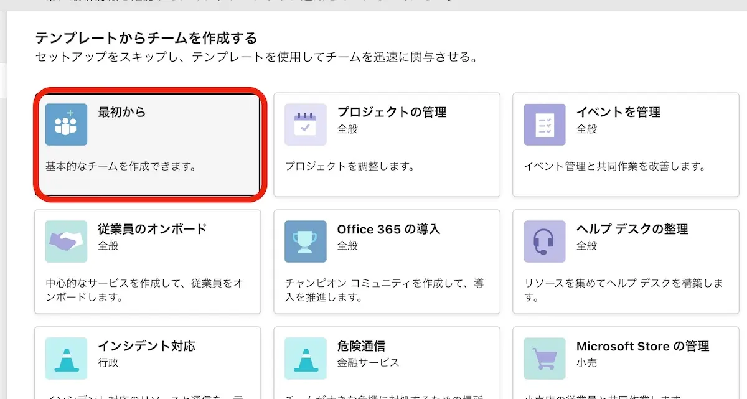Image resolution: width=747 pixels, height=399 pixels.
Task: Click the プロジェクトを調整します description text
Action: point(349,167)
